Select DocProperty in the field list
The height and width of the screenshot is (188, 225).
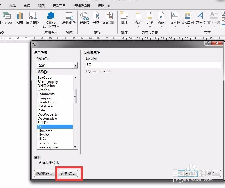pyautogui.click(x=48, y=114)
